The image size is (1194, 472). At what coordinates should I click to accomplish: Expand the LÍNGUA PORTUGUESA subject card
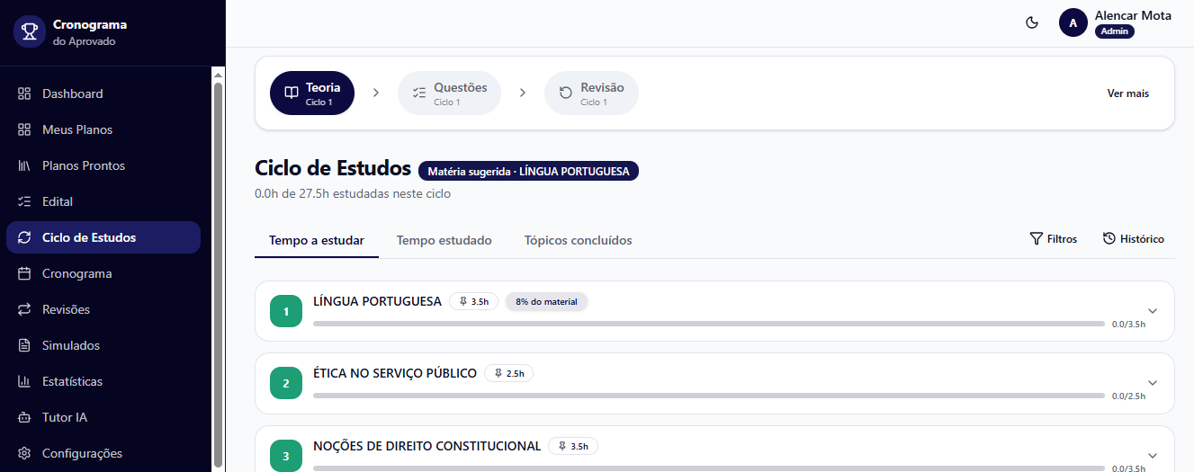click(1153, 311)
